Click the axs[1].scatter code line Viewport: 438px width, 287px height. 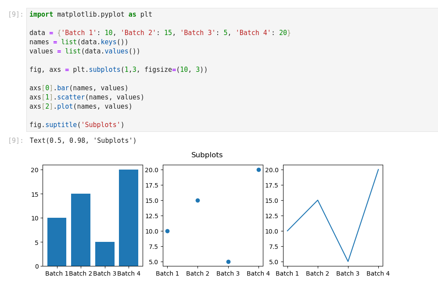click(86, 97)
